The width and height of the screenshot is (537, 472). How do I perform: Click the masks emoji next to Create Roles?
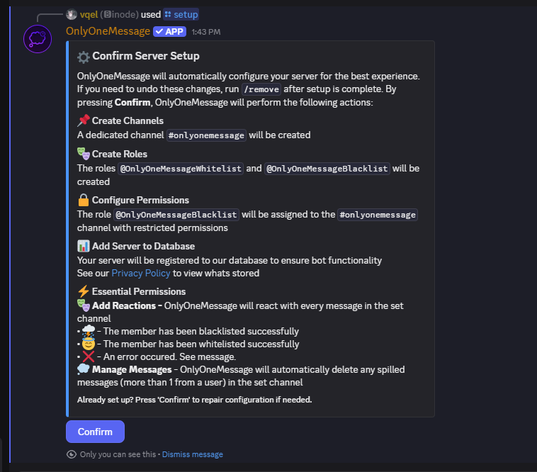click(83, 154)
